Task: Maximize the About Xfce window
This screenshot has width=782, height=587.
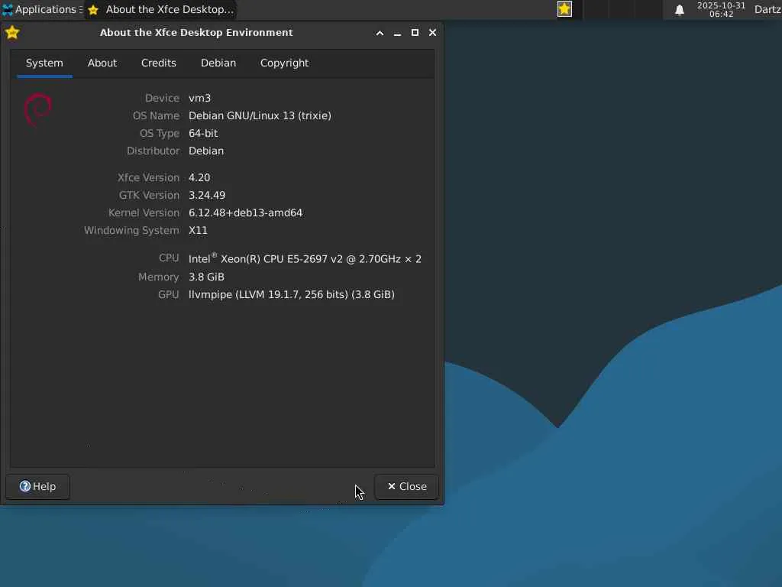Action: click(x=415, y=33)
